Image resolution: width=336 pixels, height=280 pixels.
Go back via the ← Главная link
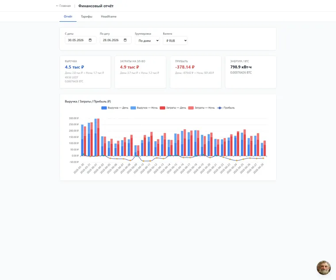pyautogui.click(x=63, y=6)
